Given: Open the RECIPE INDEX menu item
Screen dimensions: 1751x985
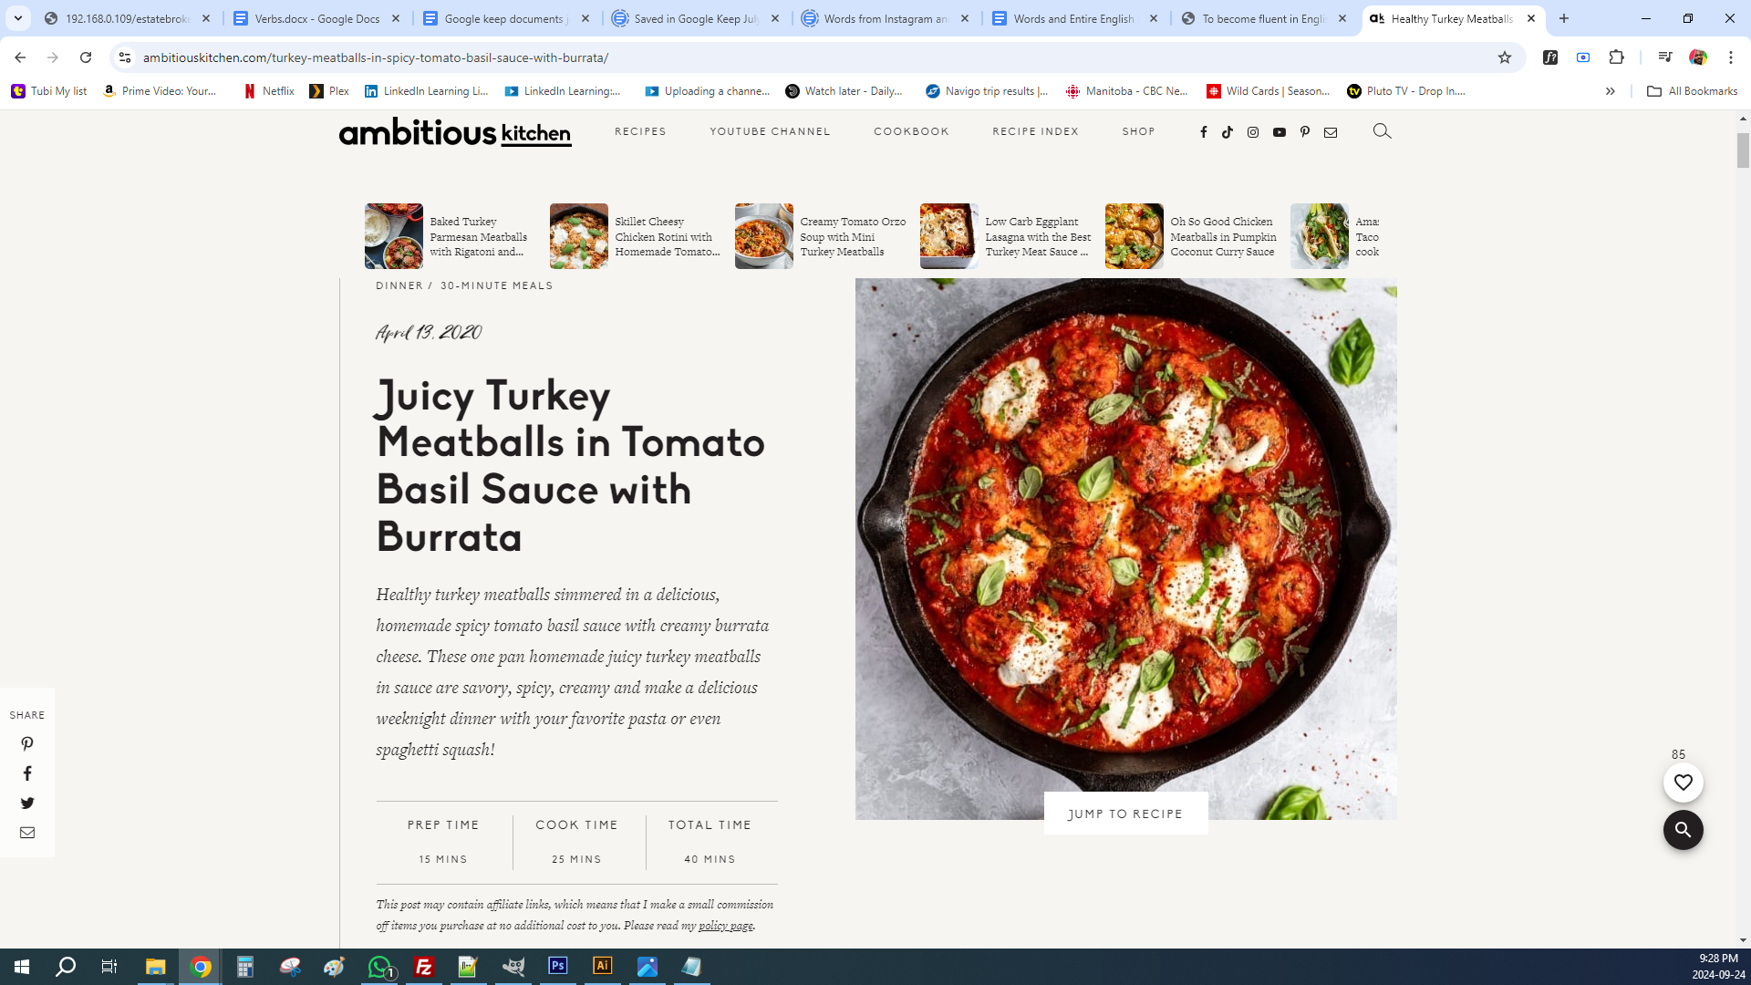Looking at the screenshot, I should click(1035, 131).
